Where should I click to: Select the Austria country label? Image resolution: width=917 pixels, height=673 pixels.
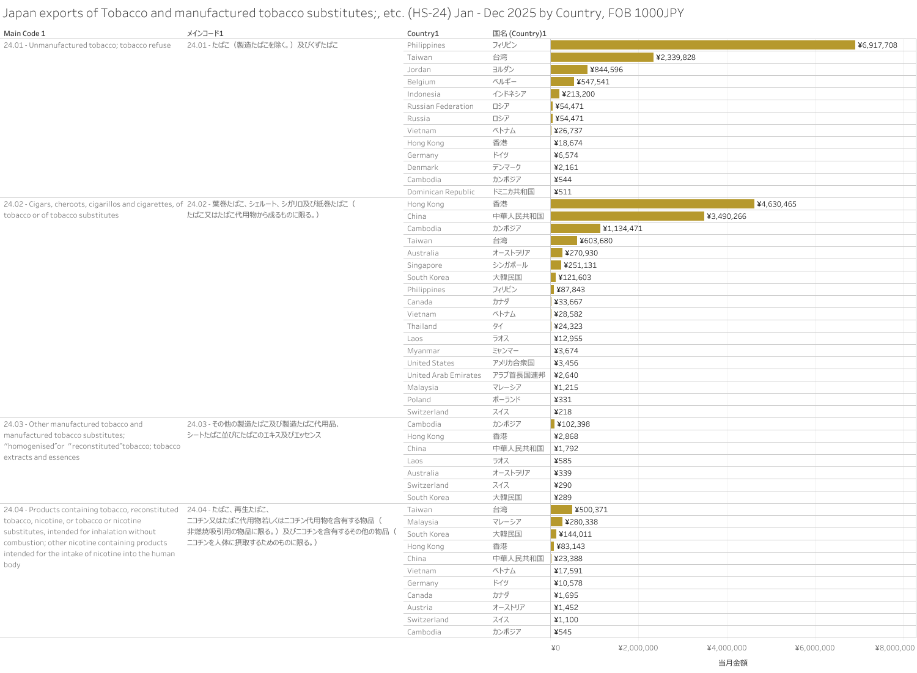click(420, 608)
